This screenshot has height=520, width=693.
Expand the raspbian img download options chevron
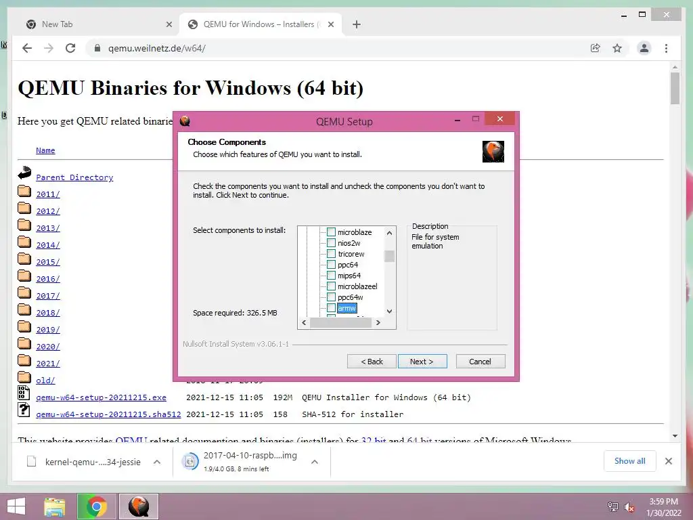315,462
